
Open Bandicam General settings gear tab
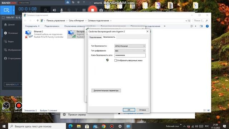pyautogui.click(x=11, y=33)
